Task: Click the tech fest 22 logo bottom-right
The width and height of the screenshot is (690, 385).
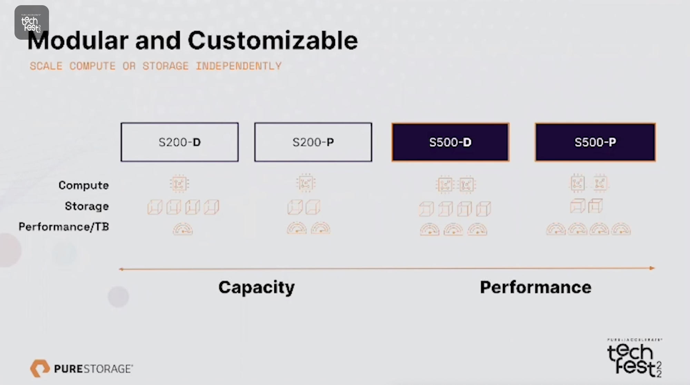Action: pos(634,358)
